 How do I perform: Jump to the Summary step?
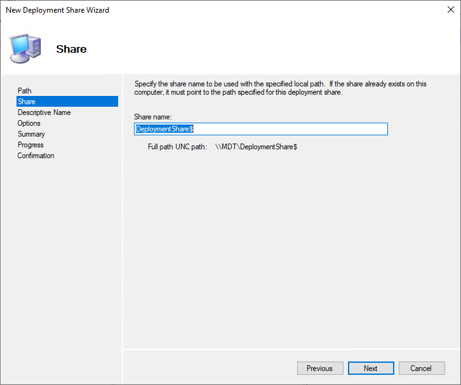coord(31,134)
